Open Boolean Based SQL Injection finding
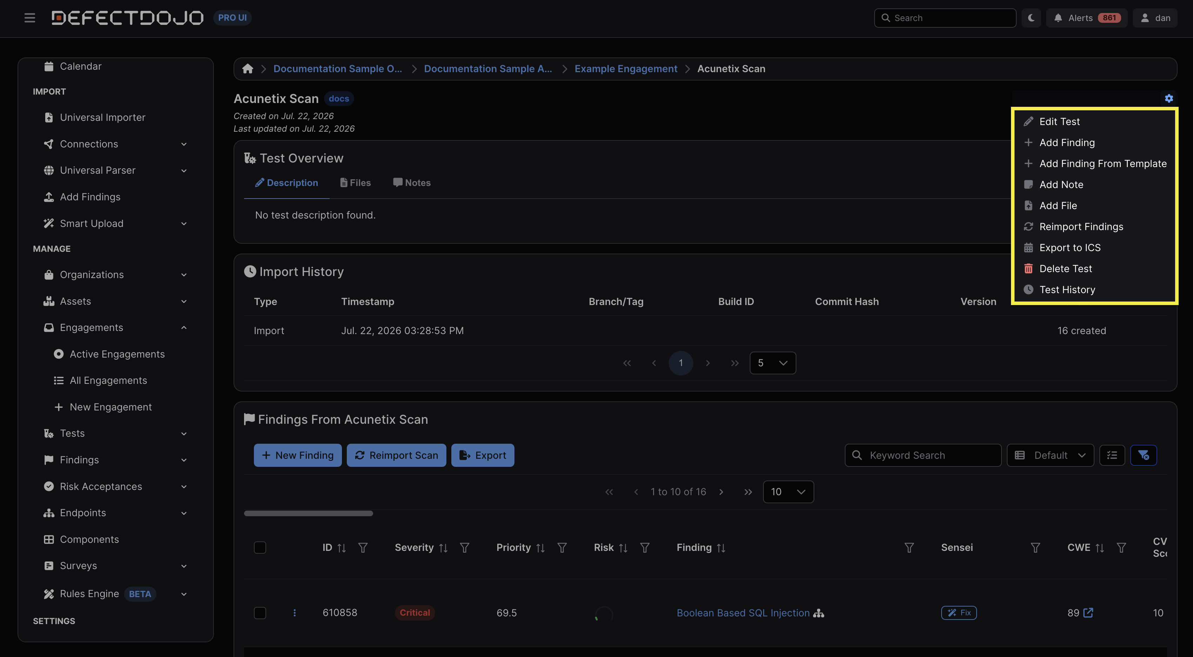Image resolution: width=1193 pixels, height=657 pixels. [743, 613]
